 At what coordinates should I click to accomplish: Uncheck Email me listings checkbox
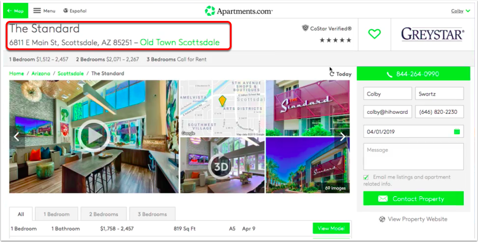click(x=366, y=177)
